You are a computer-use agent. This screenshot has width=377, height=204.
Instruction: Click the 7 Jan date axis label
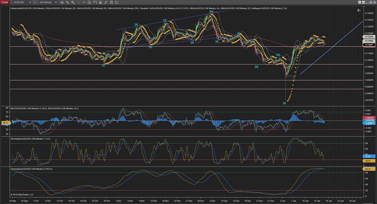pyautogui.click(x=293, y=201)
